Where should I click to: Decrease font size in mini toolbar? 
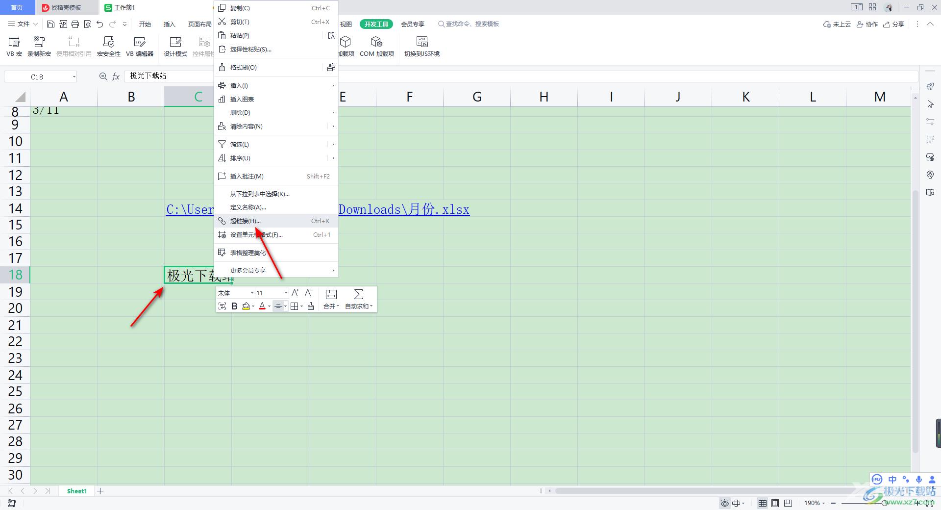(x=308, y=293)
